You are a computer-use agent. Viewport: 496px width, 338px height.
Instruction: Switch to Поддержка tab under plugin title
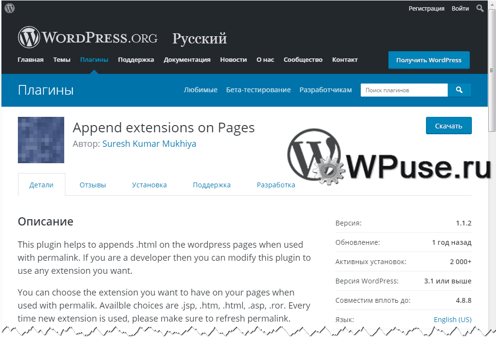click(212, 185)
